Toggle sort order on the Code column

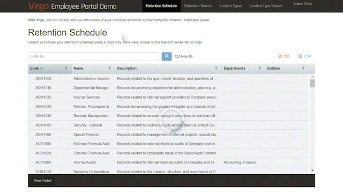point(36,68)
